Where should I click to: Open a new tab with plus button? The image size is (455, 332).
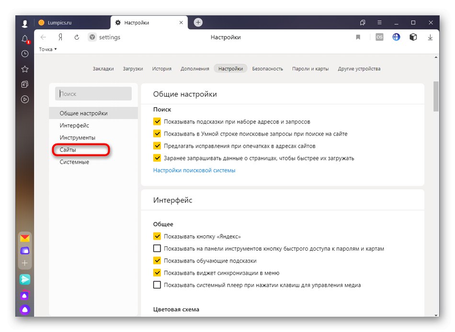(198, 22)
